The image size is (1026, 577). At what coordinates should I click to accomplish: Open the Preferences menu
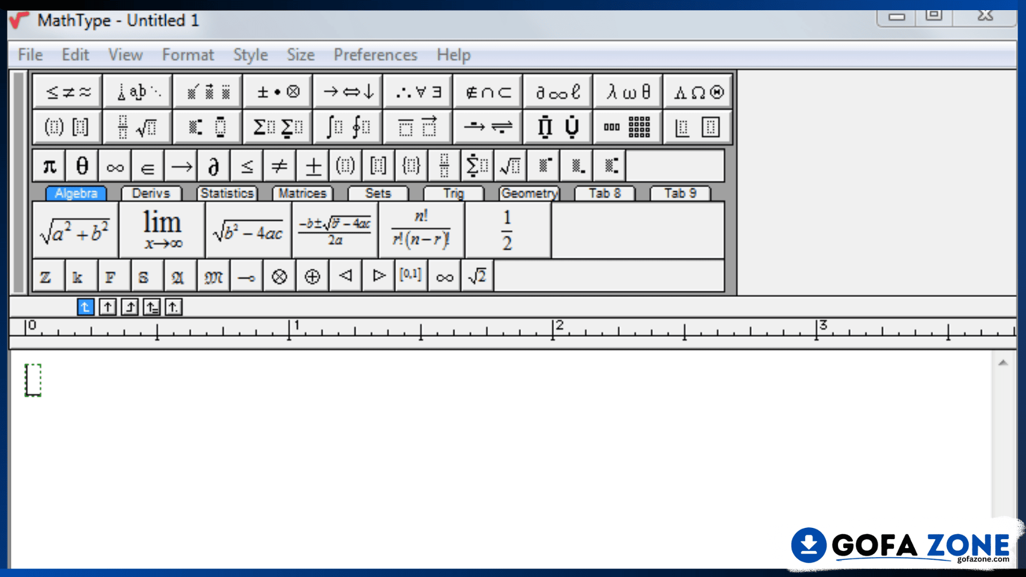click(375, 54)
